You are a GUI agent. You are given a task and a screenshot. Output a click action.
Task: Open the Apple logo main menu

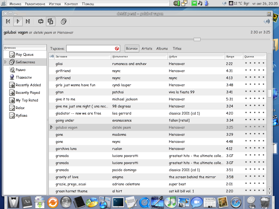point(3,3)
